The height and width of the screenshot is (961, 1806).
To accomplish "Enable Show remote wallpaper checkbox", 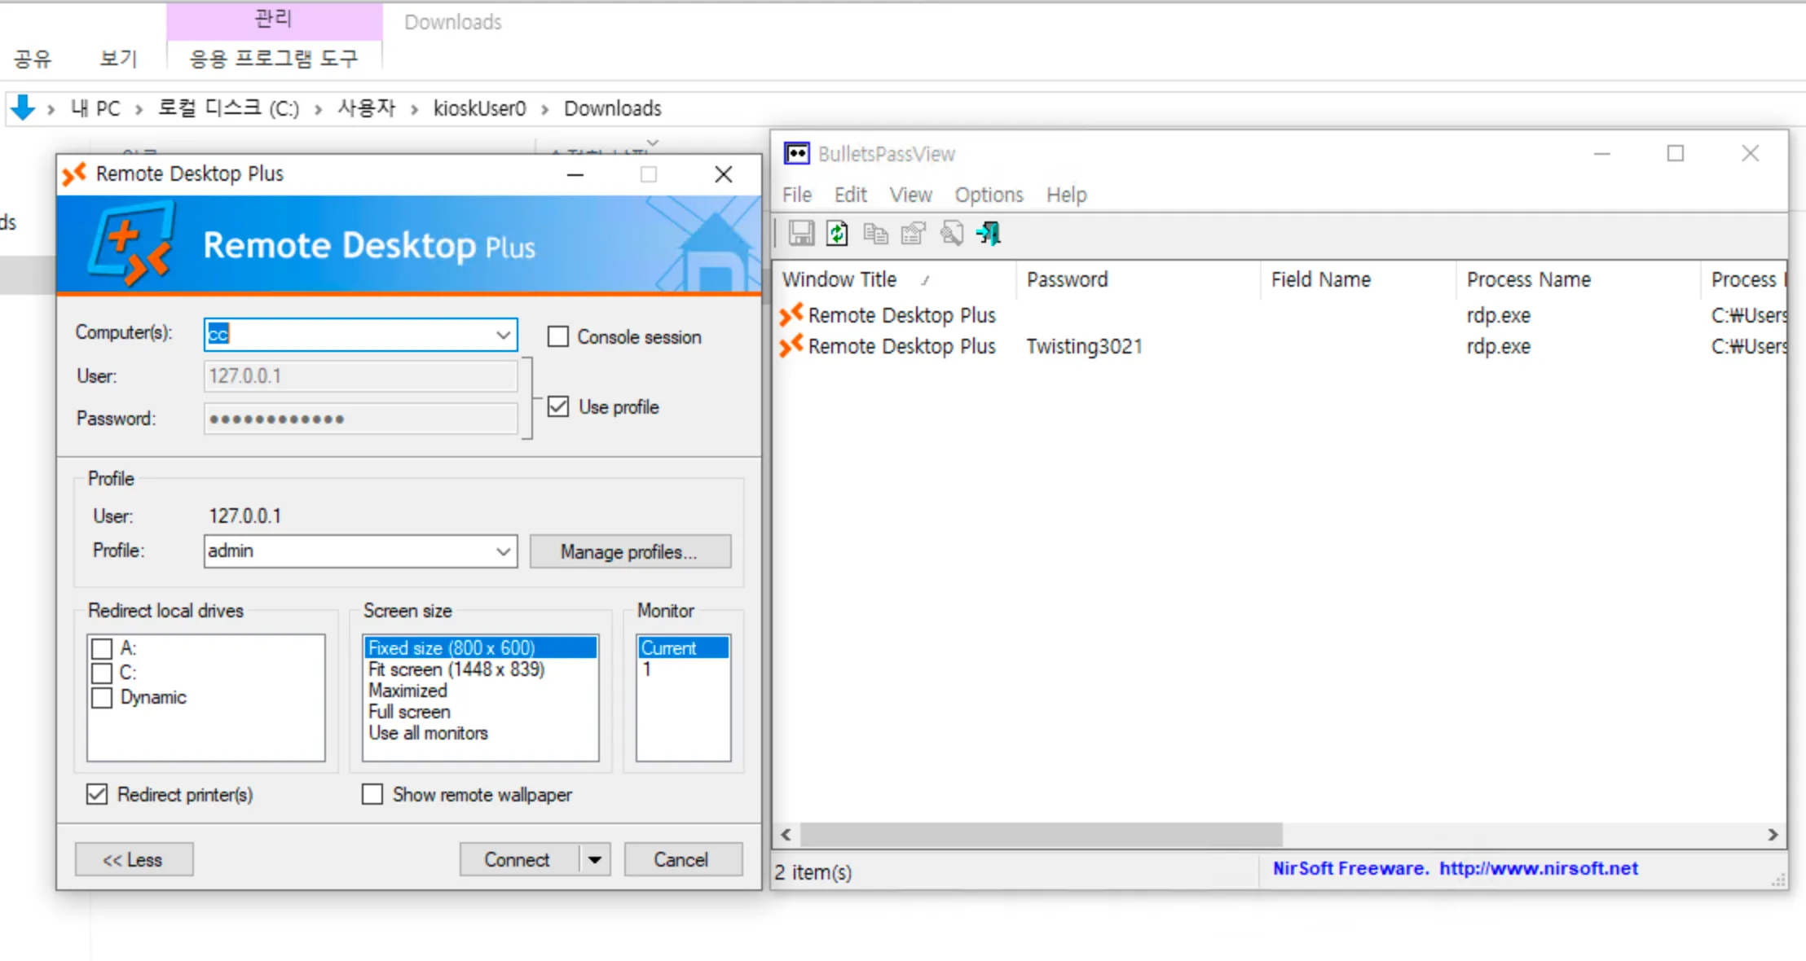I will point(372,794).
